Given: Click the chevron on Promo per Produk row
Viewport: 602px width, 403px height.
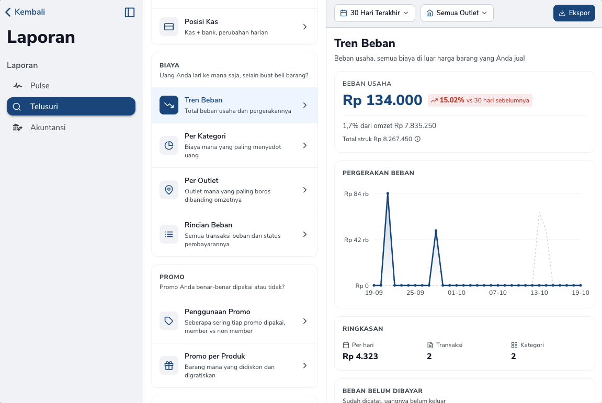Looking at the screenshot, I should tap(305, 365).
